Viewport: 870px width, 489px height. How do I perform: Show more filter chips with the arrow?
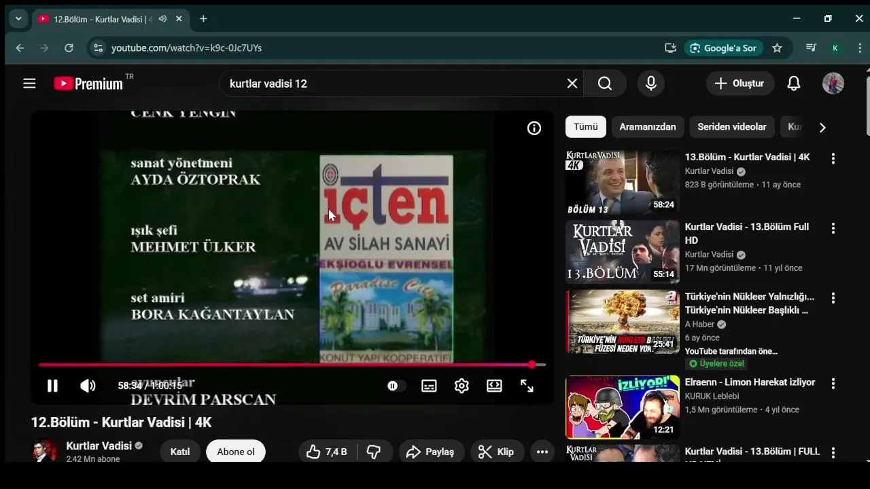tap(822, 127)
